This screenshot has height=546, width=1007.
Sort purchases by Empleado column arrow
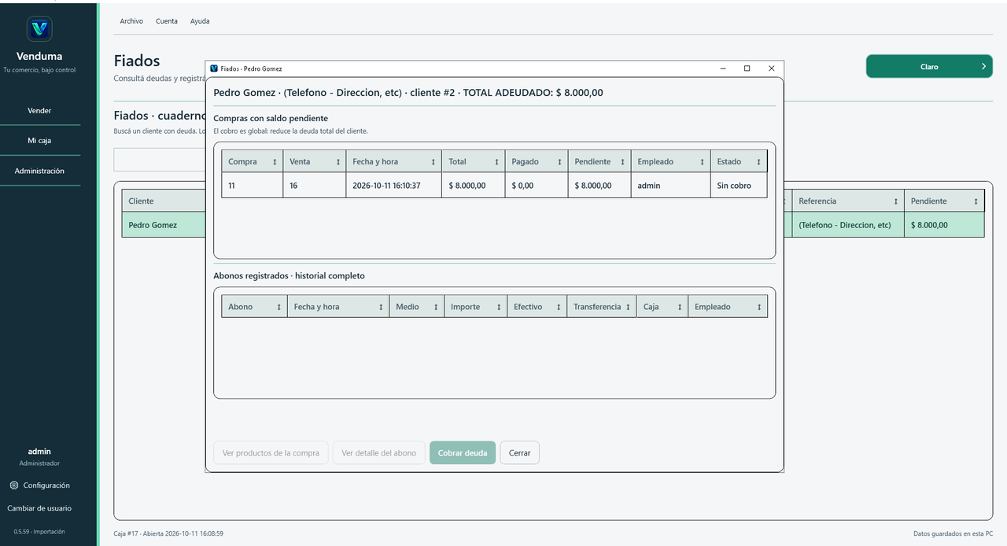703,162
